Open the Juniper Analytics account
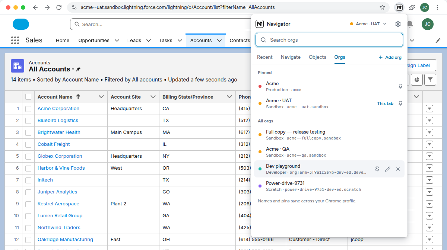Viewport: 447px width, 250px height. pos(57,192)
